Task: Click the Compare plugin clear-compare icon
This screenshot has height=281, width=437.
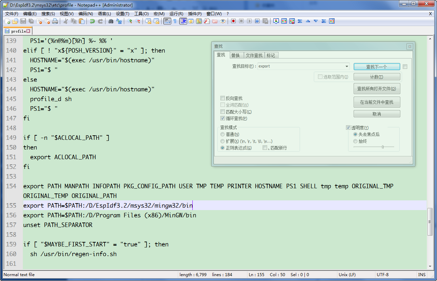Action: [292, 21]
